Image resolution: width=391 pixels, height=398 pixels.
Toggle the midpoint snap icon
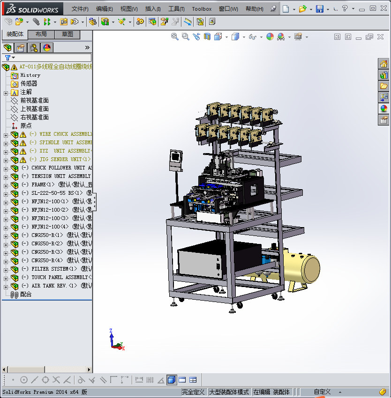pos(34,380)
